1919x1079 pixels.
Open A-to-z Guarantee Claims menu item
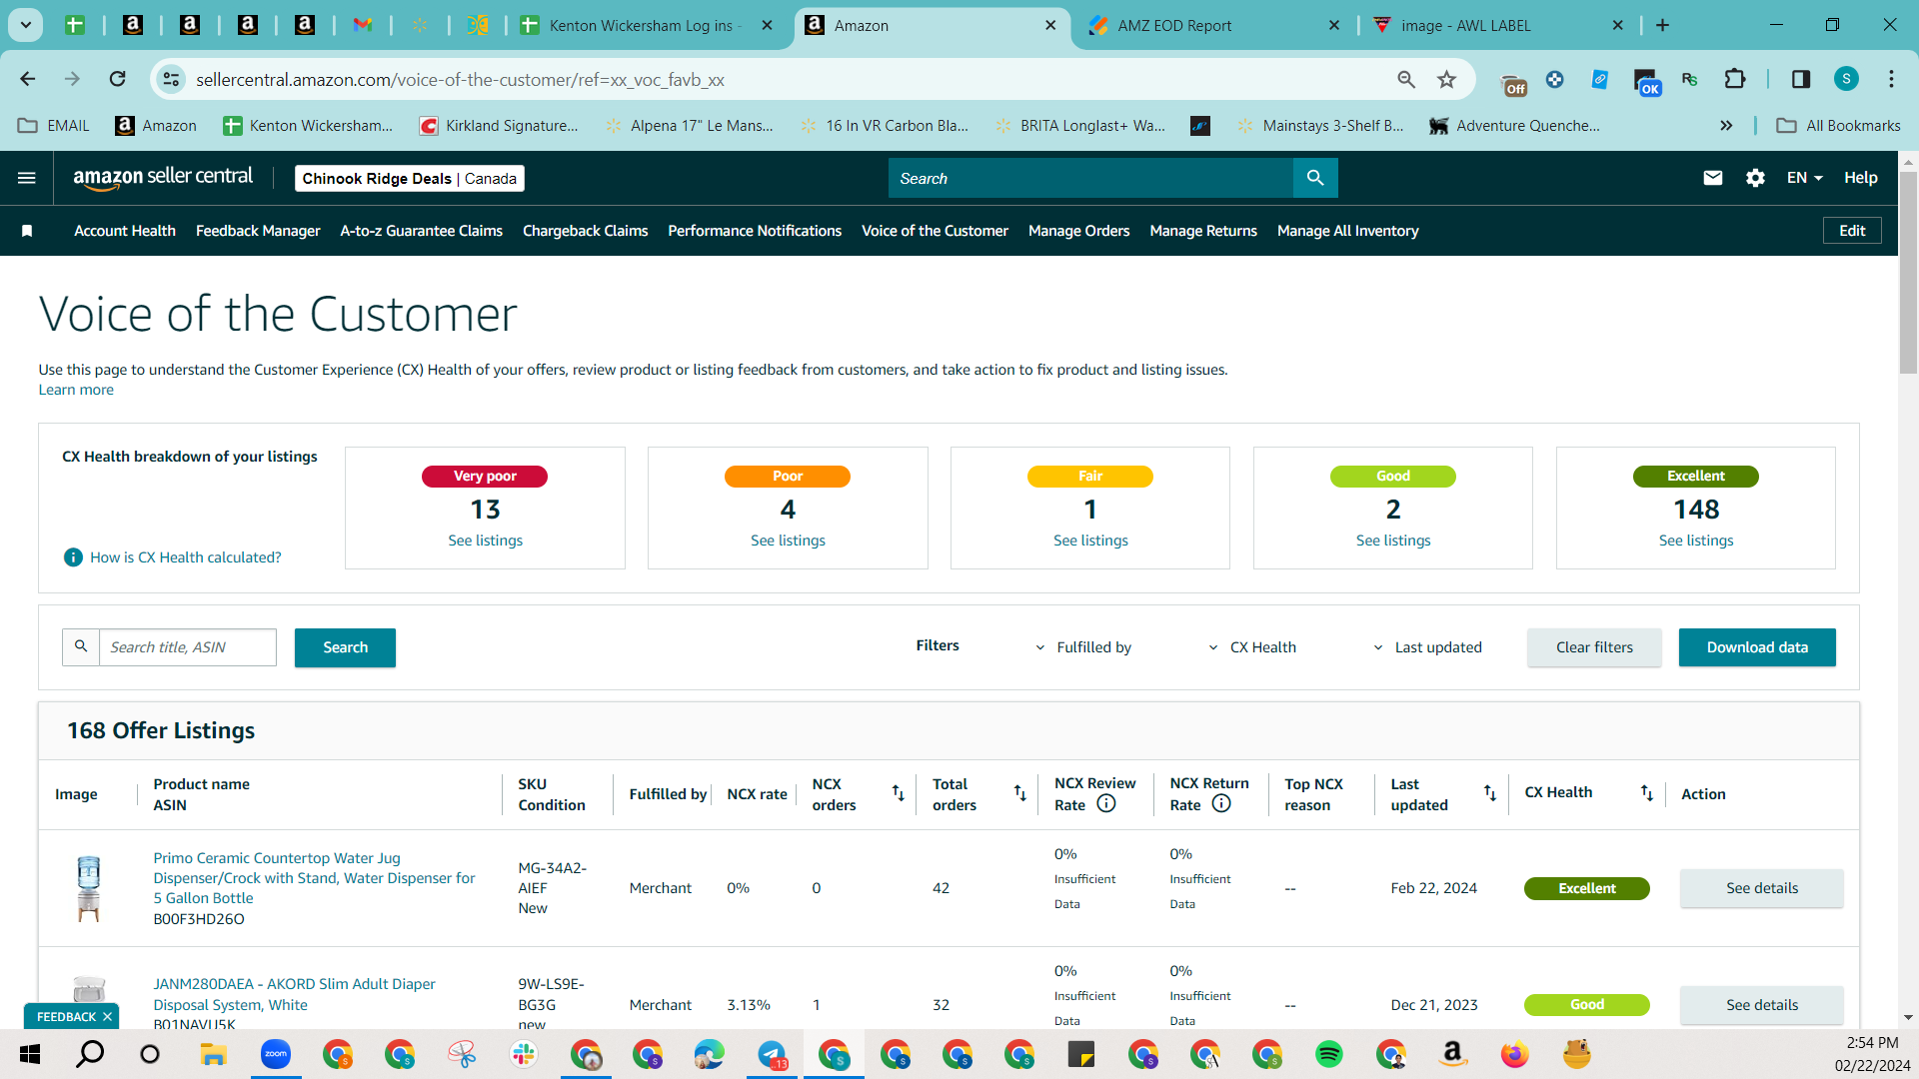pos(421,231)
